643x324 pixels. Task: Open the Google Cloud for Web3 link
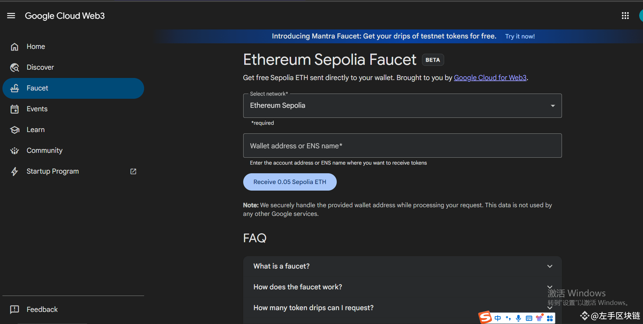[x=490, y=78]
